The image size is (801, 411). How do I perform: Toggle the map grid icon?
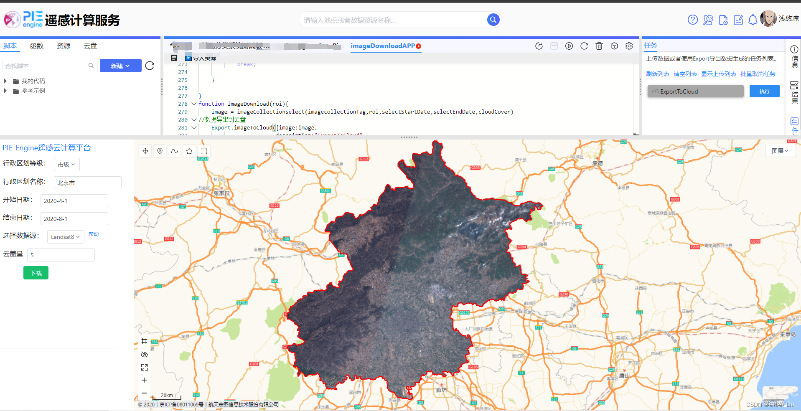pos(144,341)
